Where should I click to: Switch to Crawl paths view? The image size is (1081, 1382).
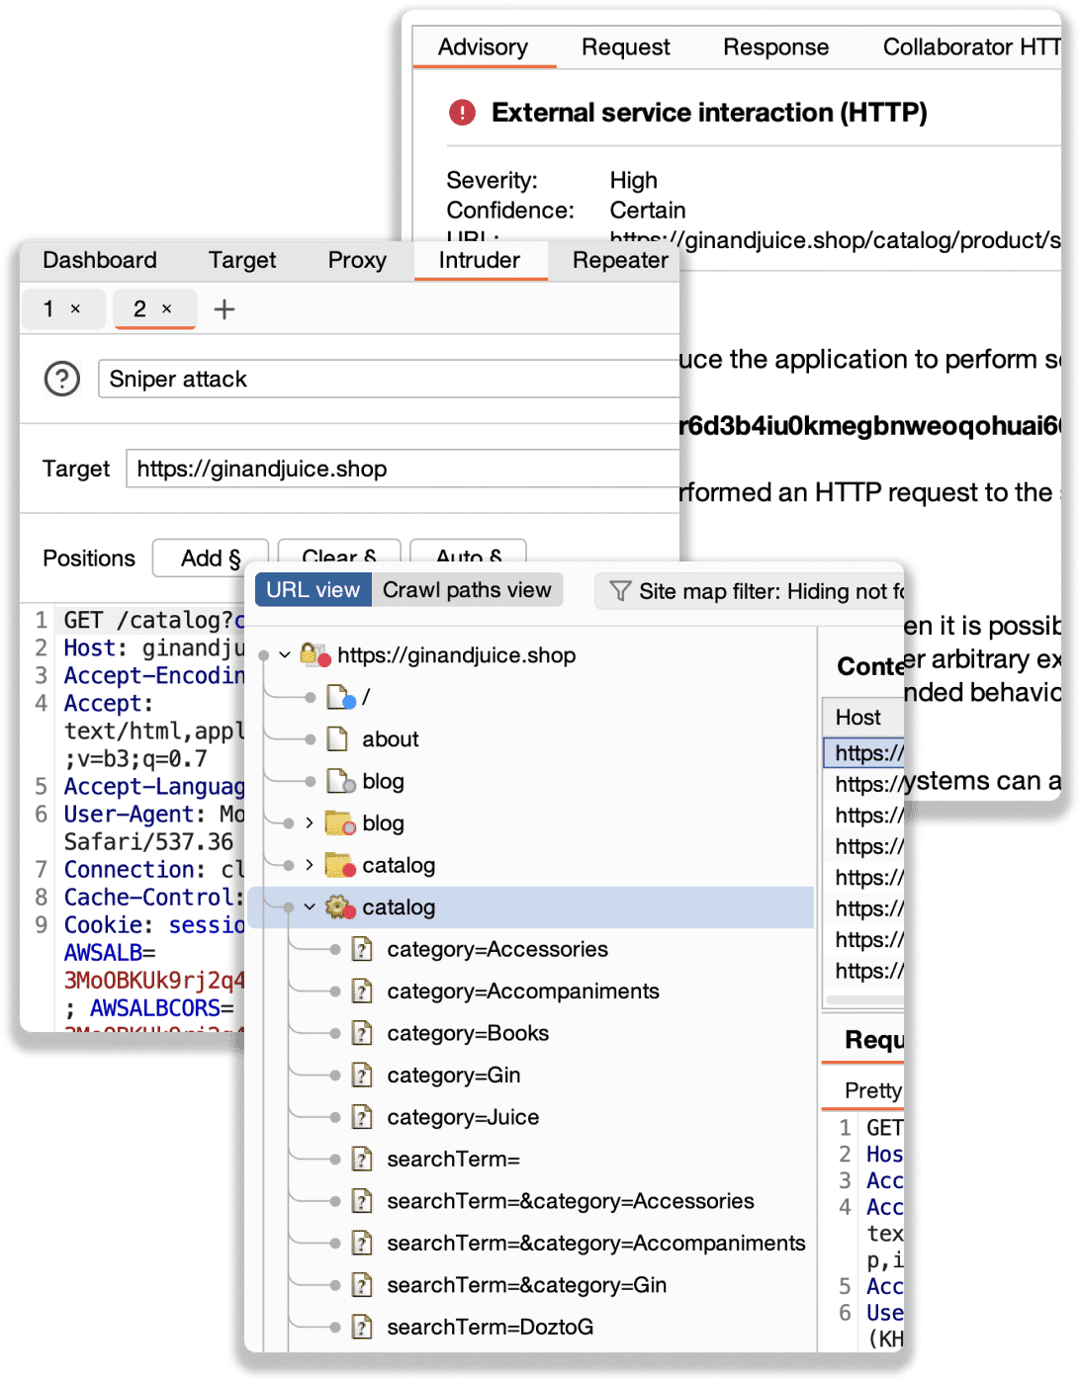pos(467,590)
